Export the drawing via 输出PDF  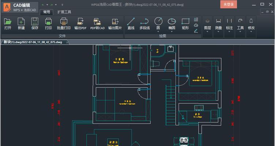pos(80,24)
